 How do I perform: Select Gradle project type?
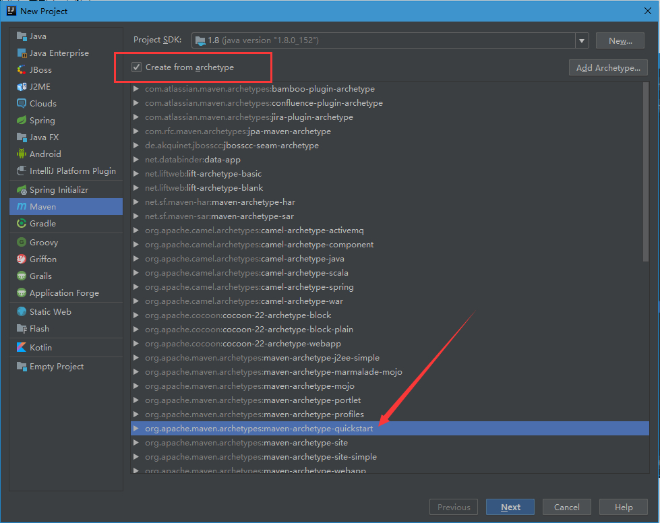coord(66,224)
